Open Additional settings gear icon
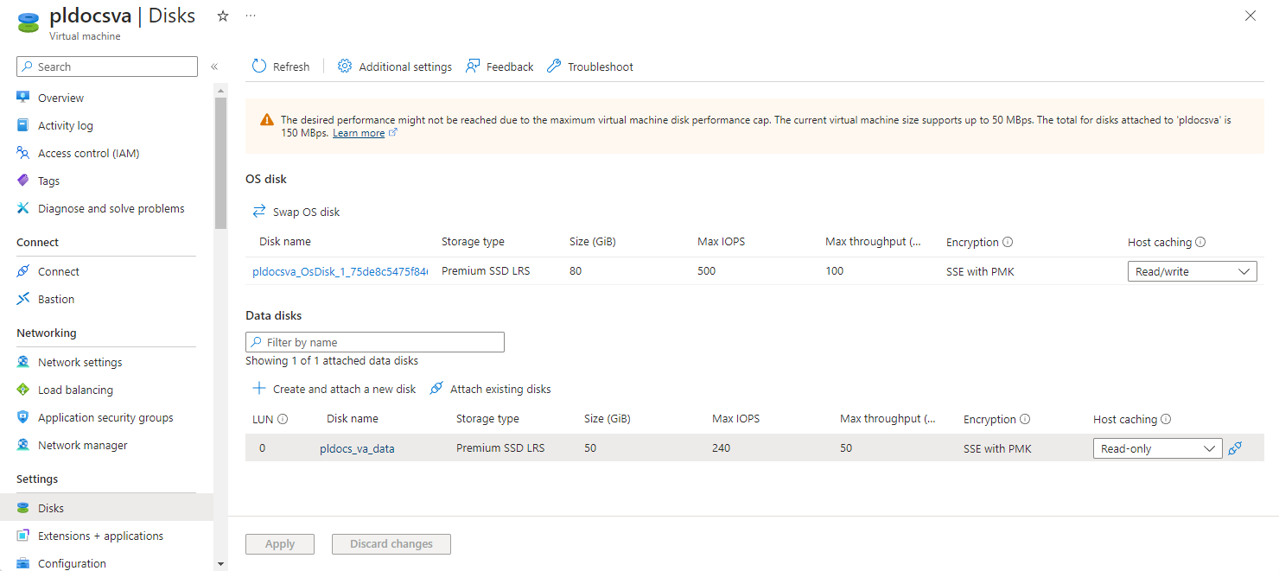 (345, 67)
